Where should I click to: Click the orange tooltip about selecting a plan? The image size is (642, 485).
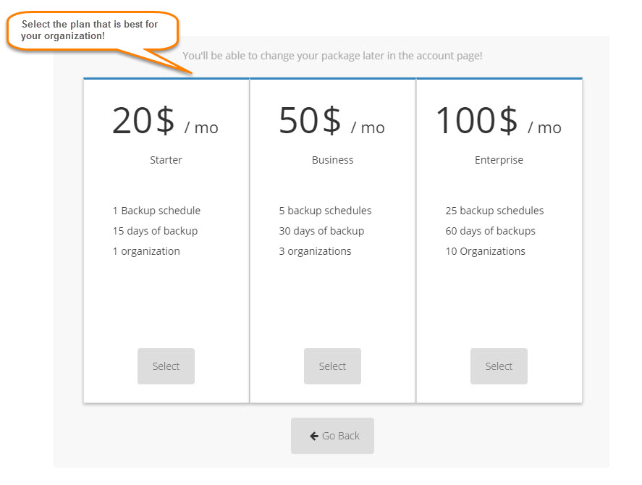[90, 30]
